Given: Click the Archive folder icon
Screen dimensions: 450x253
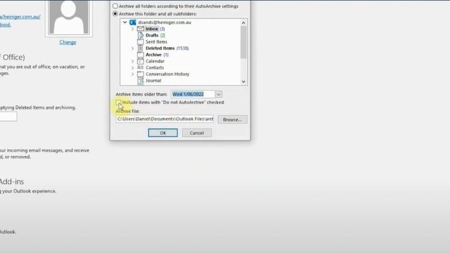Looking at the screenshot, I should point(140,55).
